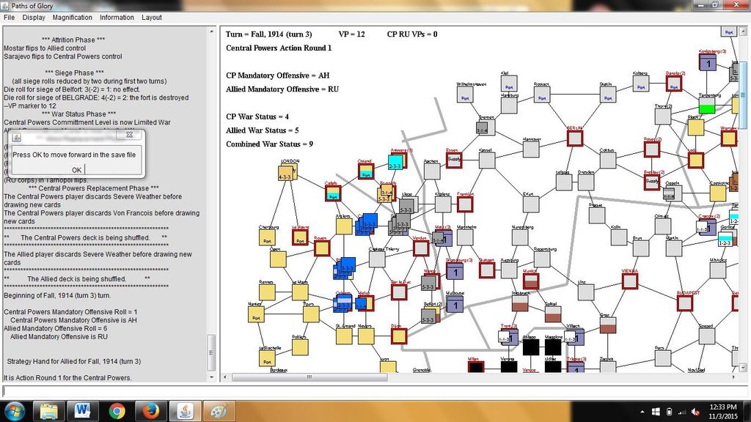Click the green Tannenberg space
Viewport: 751px width, 422px height.
click(707, 105)
